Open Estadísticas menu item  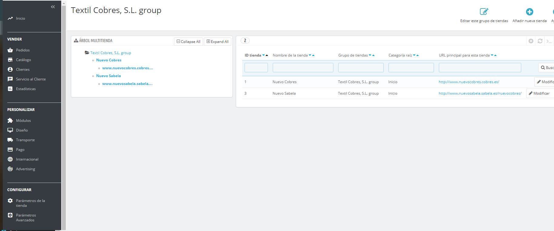pyautogui.click(x=26, y=89)
